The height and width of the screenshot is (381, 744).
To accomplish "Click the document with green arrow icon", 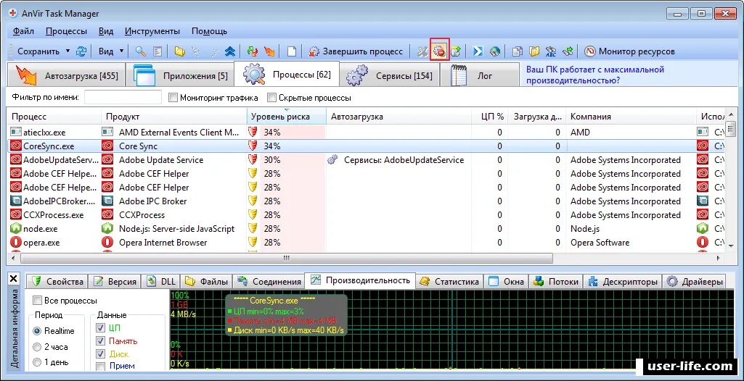I will (x=456, y=51).
